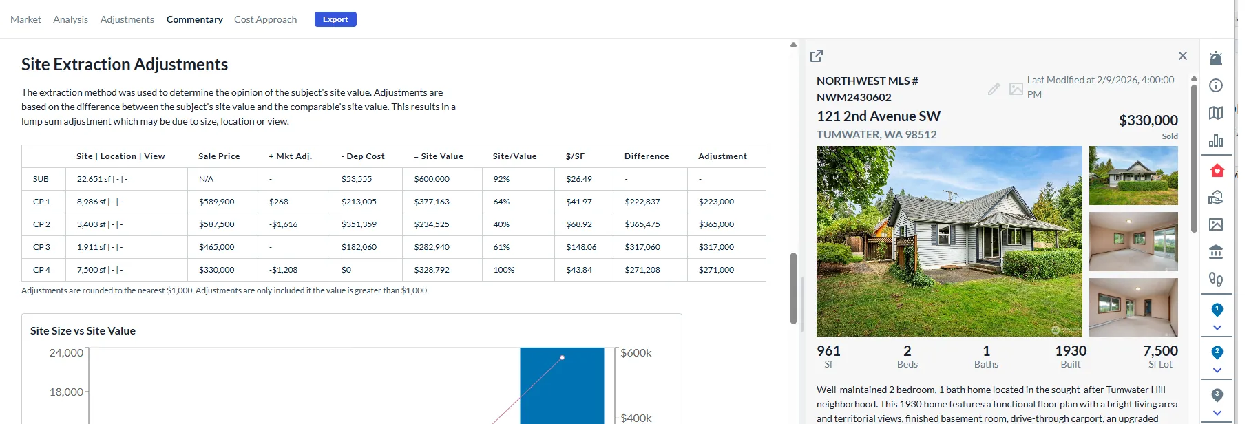Click the SUB site value $600,000
Viewport: 1260px width, 424px height.
tap(432, 179)
